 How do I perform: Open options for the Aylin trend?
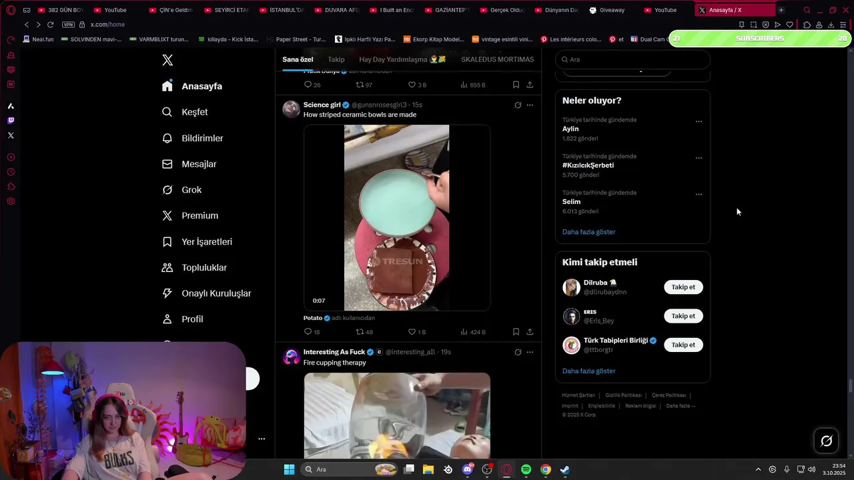[x=699, y=121]
